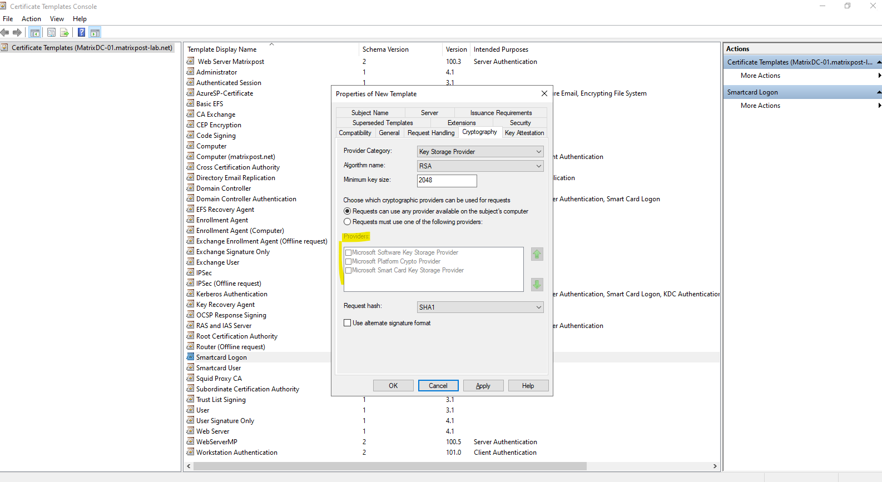Image resolution: width=882 pixels, height=482 pixels.
Task: Click icon beside WebServerMP template
Action: pos(190,441)
